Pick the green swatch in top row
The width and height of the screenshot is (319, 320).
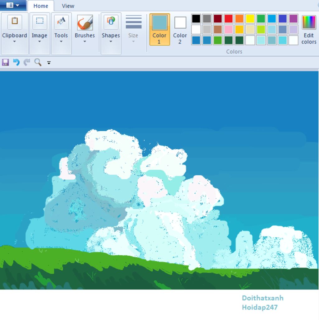pyautogui.click(x=261, y=19)
